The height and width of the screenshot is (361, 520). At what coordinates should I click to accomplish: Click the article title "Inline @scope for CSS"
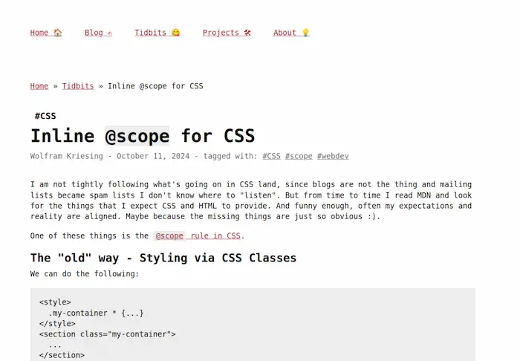point(143,136)
